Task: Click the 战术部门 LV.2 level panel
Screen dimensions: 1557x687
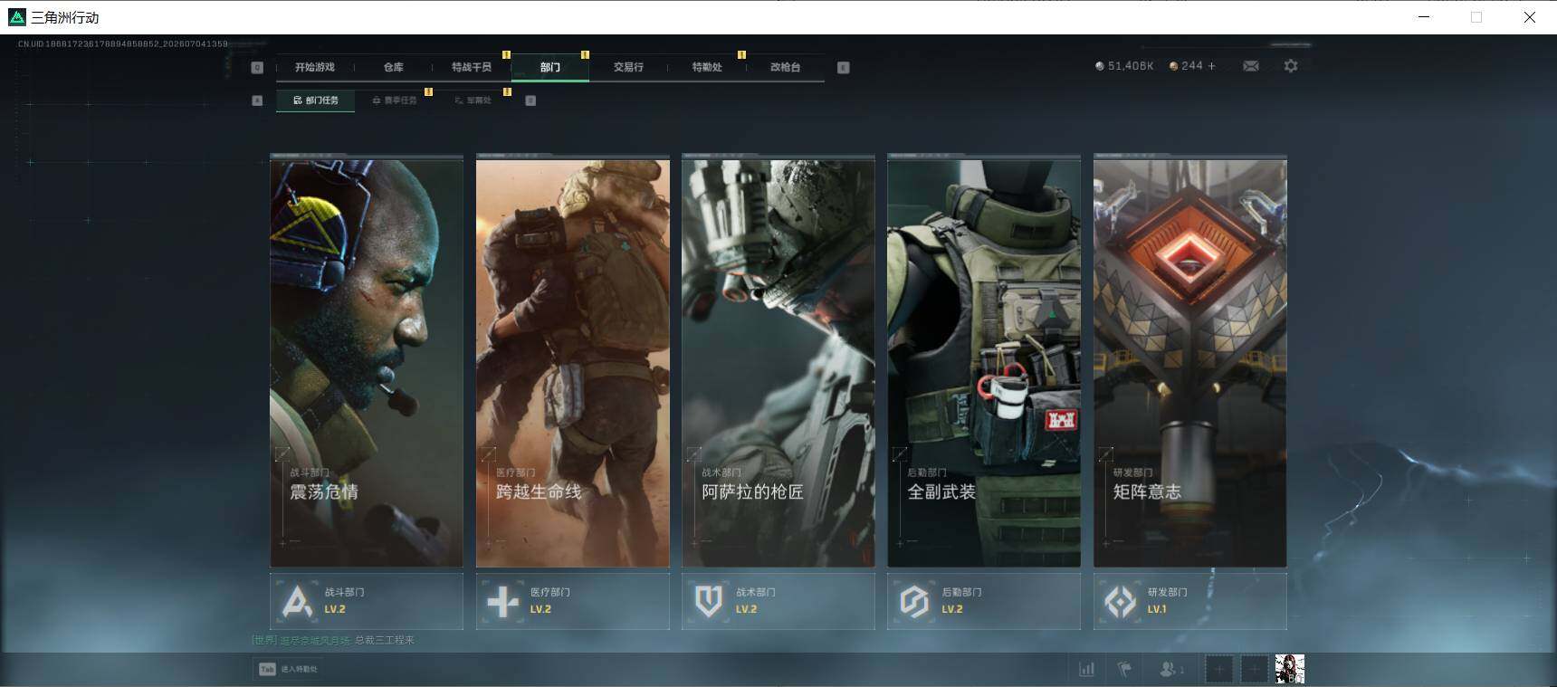Action: click(x=778, y=601)
